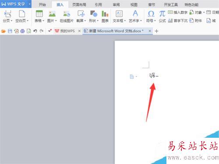Click the Screenshot (截屏) icon
Viewport: 219px width, 164px height.
(81, 14)
